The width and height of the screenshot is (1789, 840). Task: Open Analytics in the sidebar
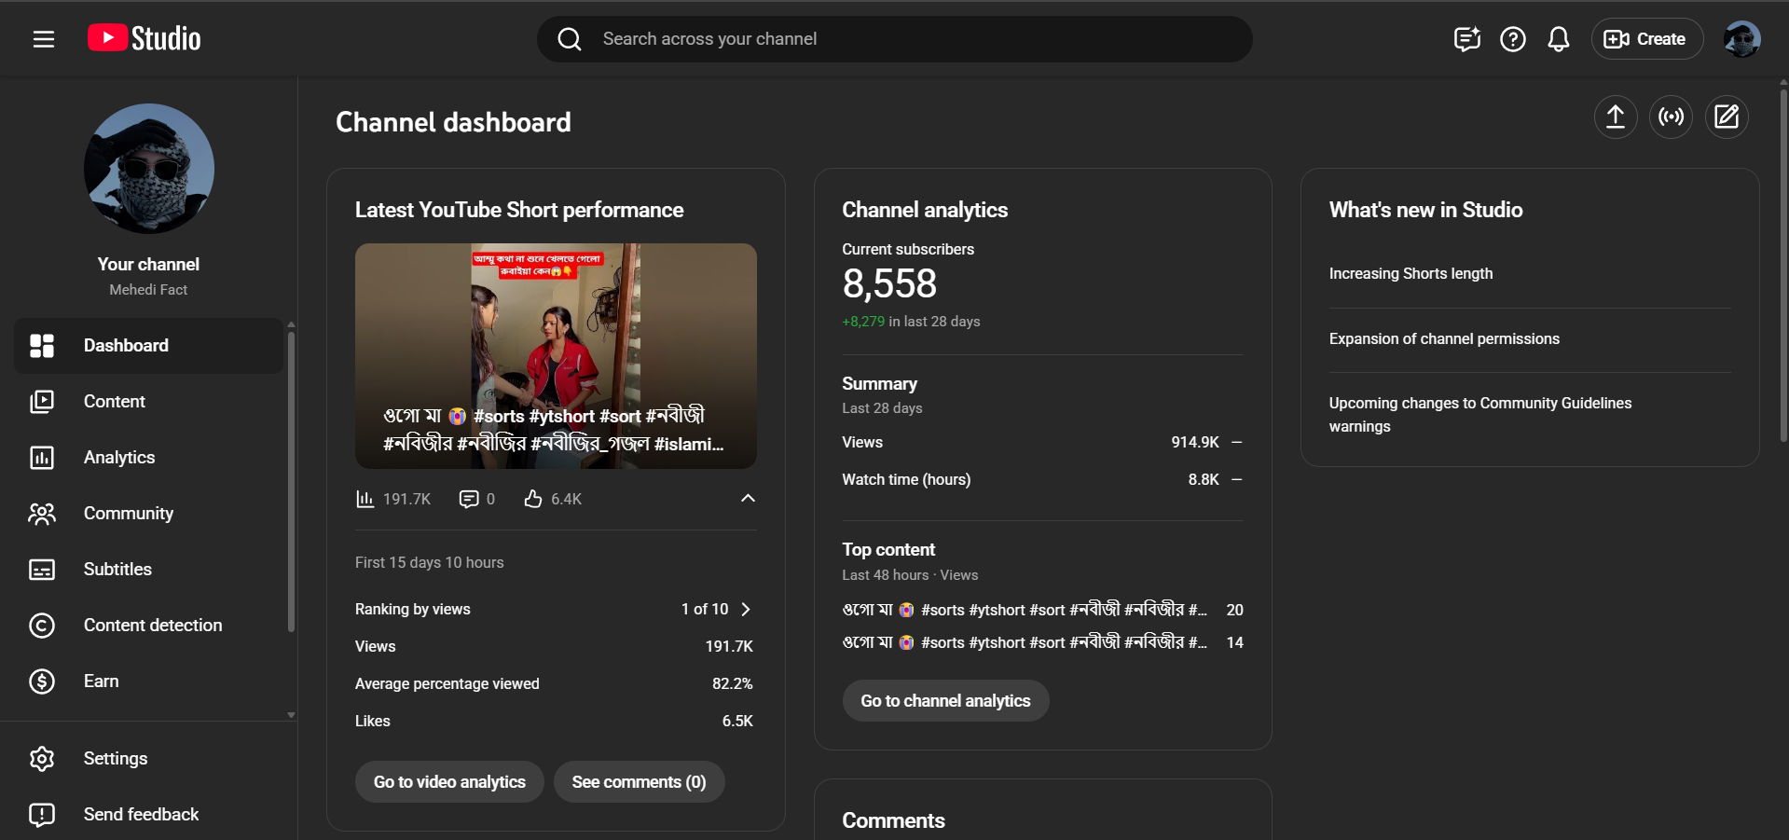click(x=119, y=458)
